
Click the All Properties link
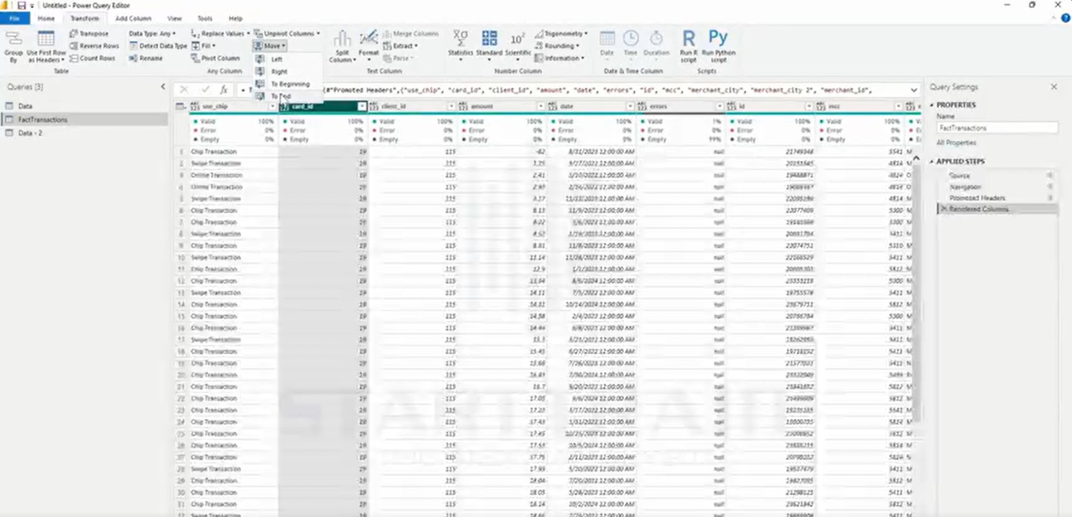click(x=956, y=143)
